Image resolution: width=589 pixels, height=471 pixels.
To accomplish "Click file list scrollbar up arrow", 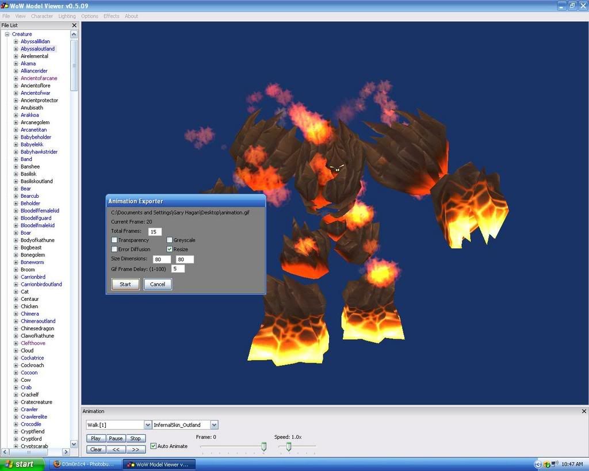I will [x=74, y=34].
